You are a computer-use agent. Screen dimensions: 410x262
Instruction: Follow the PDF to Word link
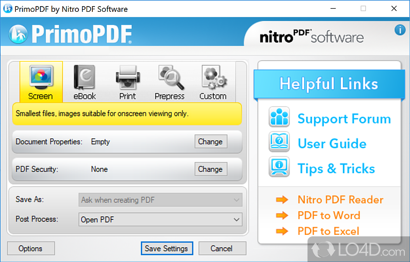(x=329, y=215)
